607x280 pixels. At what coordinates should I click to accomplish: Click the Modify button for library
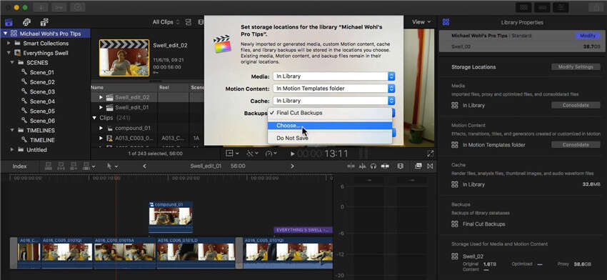tap(587, 36)
